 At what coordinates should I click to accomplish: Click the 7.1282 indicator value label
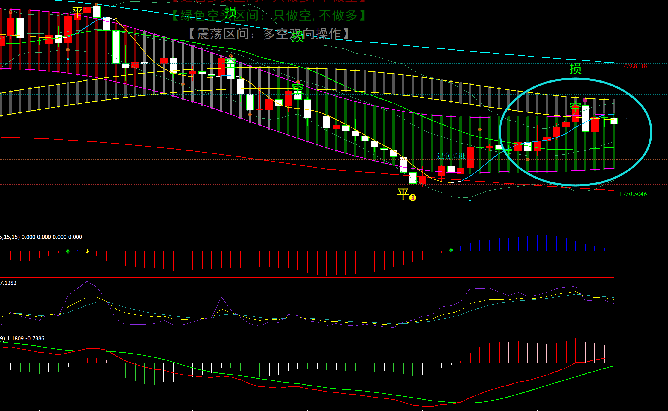point(8,283)
